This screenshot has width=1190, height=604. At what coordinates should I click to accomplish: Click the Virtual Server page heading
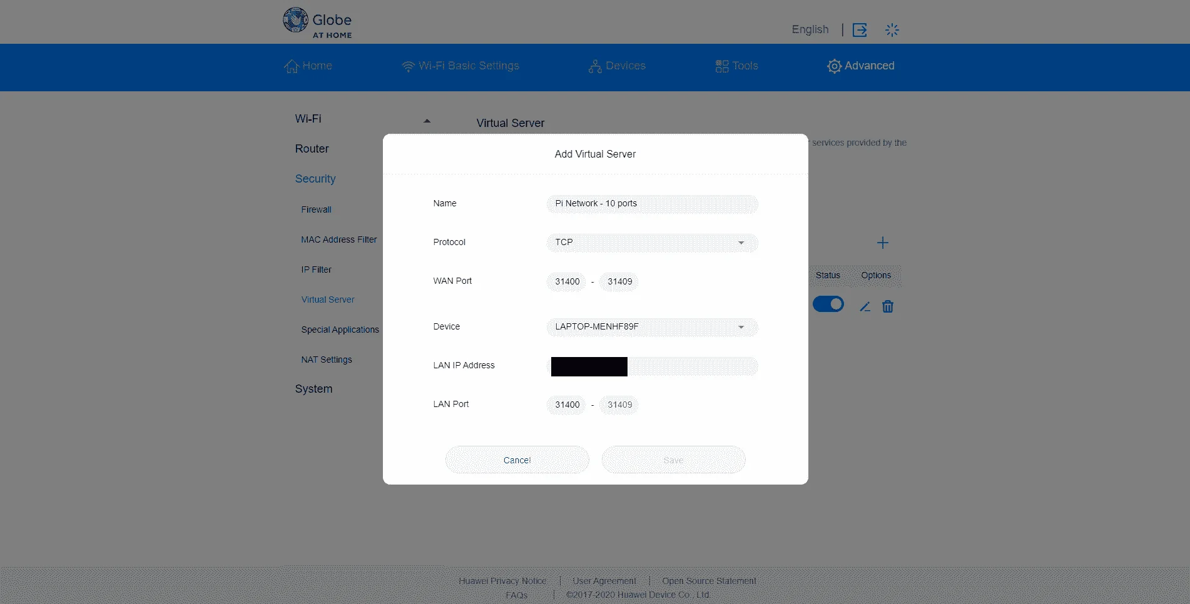(x=511, y=123)
